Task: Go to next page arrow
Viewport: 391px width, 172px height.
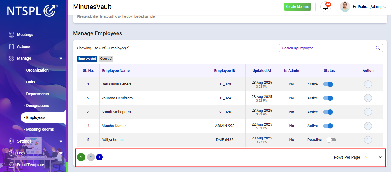Action: pyautogui.click(x=99, y=157)
